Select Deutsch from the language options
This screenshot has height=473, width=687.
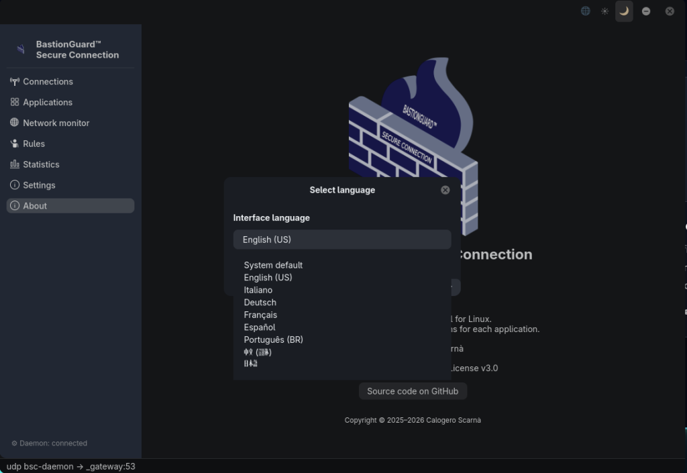[260, 303]
